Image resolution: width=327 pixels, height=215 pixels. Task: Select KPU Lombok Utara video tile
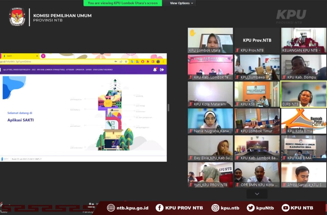[210, 40]
